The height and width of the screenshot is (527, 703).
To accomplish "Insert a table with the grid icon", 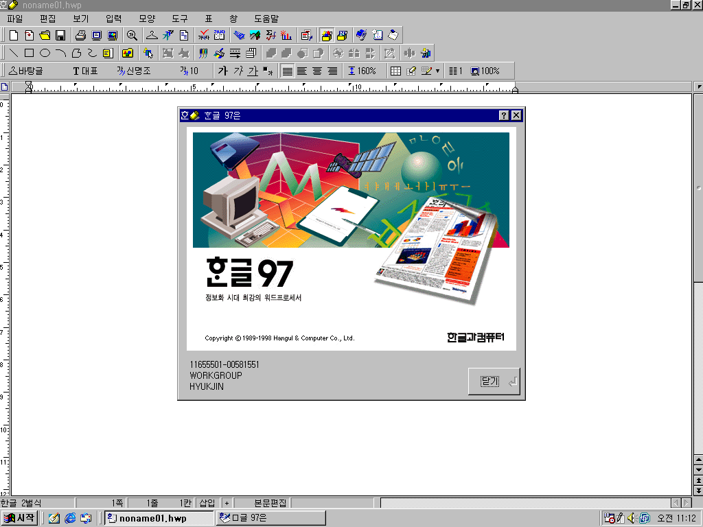I will coord(395,71).
